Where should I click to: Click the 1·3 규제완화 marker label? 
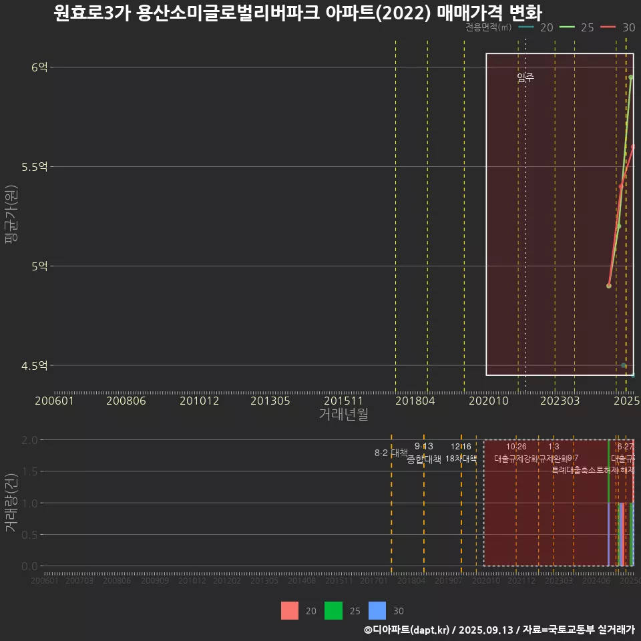(x=554, y=453)
